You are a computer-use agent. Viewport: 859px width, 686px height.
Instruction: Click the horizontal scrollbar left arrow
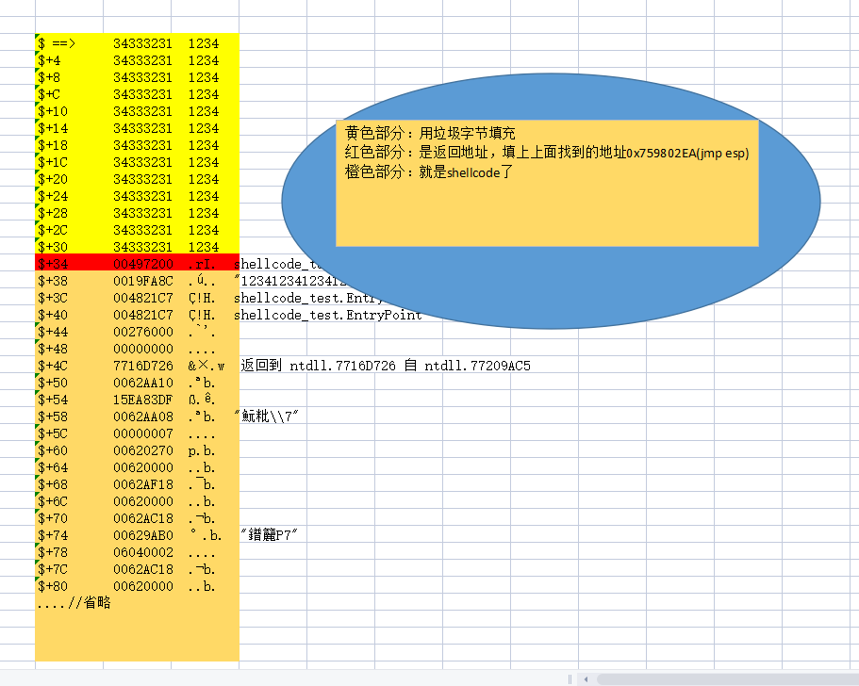(586, 679)
